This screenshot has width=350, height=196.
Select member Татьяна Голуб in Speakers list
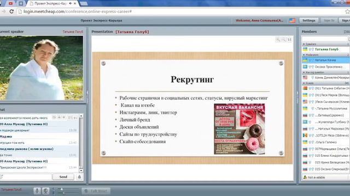[x=326, y=50]
